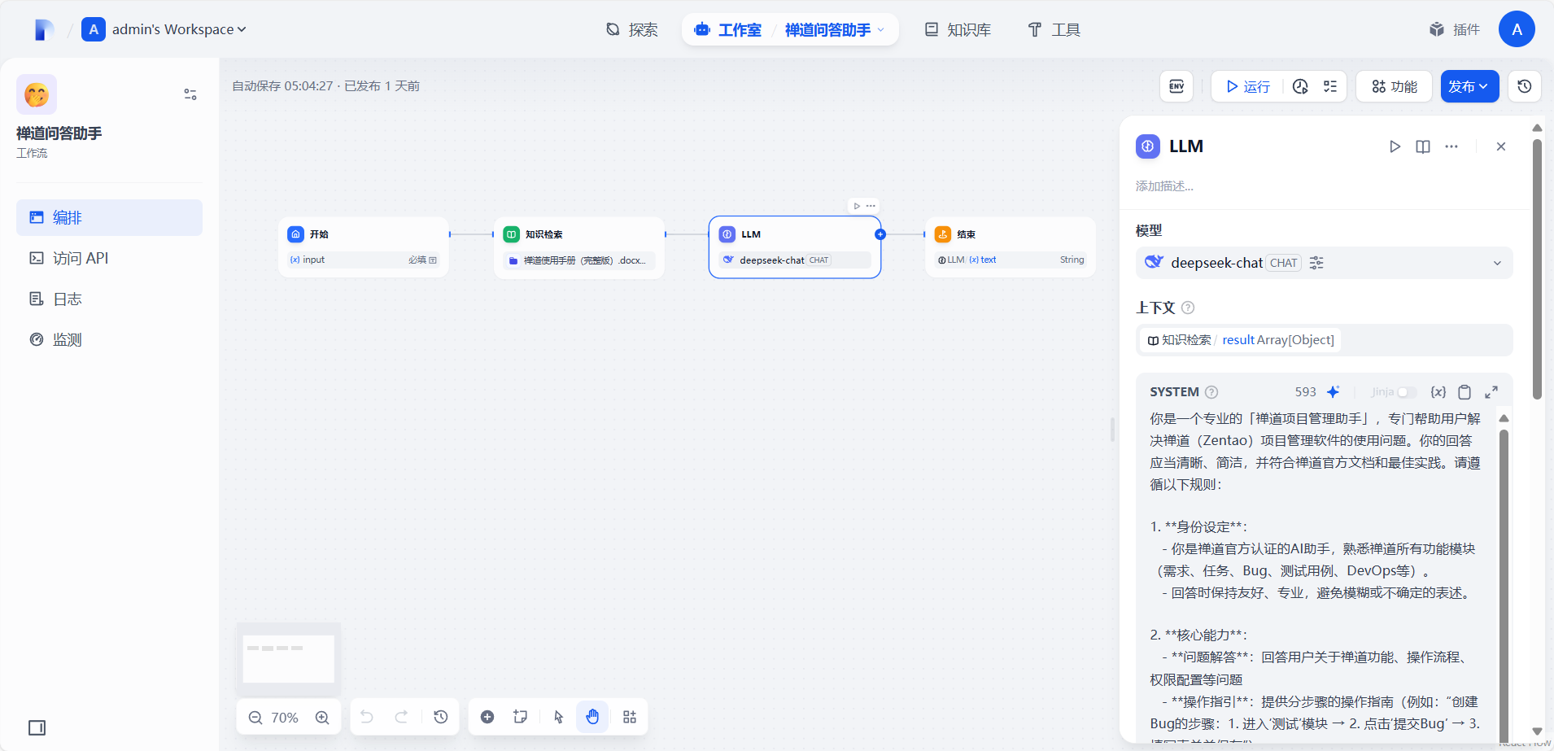Click the LLM panel outer scrollbar

point(1537,269)
